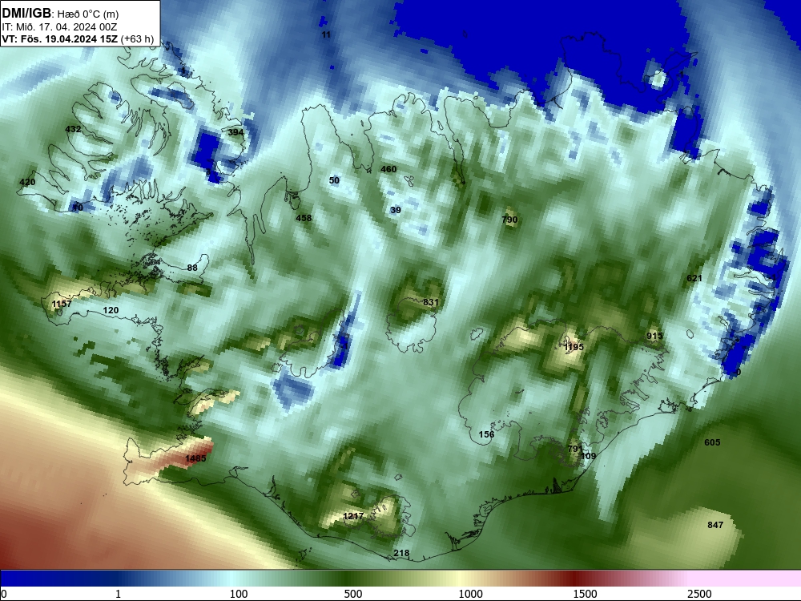
Task: Click the map value 458
Action: [x=304, y=218]
